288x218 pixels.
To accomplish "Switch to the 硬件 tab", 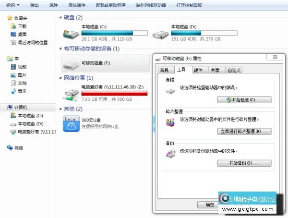I will pos(200,70).
